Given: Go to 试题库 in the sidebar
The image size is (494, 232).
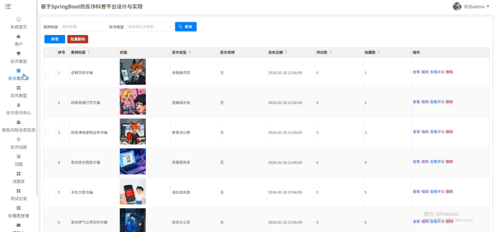Looking at the screenshot, I should click(x=18, y=181).
